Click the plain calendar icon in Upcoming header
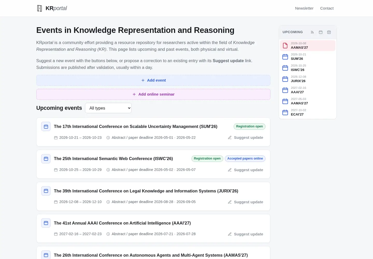The height and width of the screenshot is (259, 373). tap(321, 32)
